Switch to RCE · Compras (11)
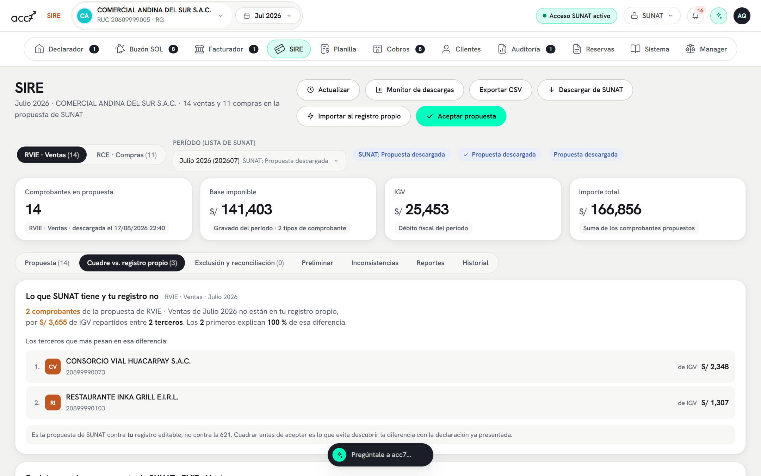Screen dimensions: 761x476 click(x=127, y=155)
